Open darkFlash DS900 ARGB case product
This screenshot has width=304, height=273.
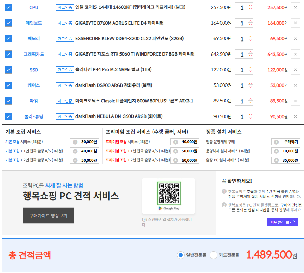pos(114,85)
